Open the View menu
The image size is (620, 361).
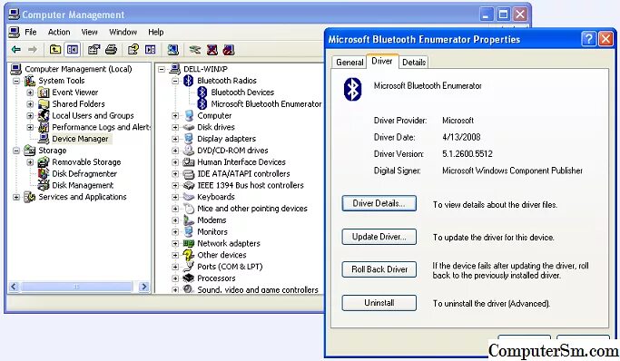pyautogui.click(x=89, y=32)
